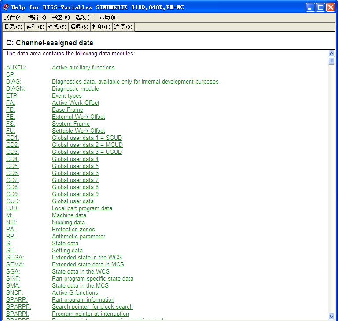This screenshot has width=338, height=321.
Task: Open Active auxiliary functions link
Action: click(83, 67)
